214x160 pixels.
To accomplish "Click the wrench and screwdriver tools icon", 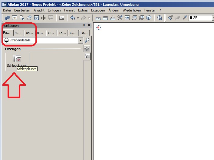I will [120, 18].
